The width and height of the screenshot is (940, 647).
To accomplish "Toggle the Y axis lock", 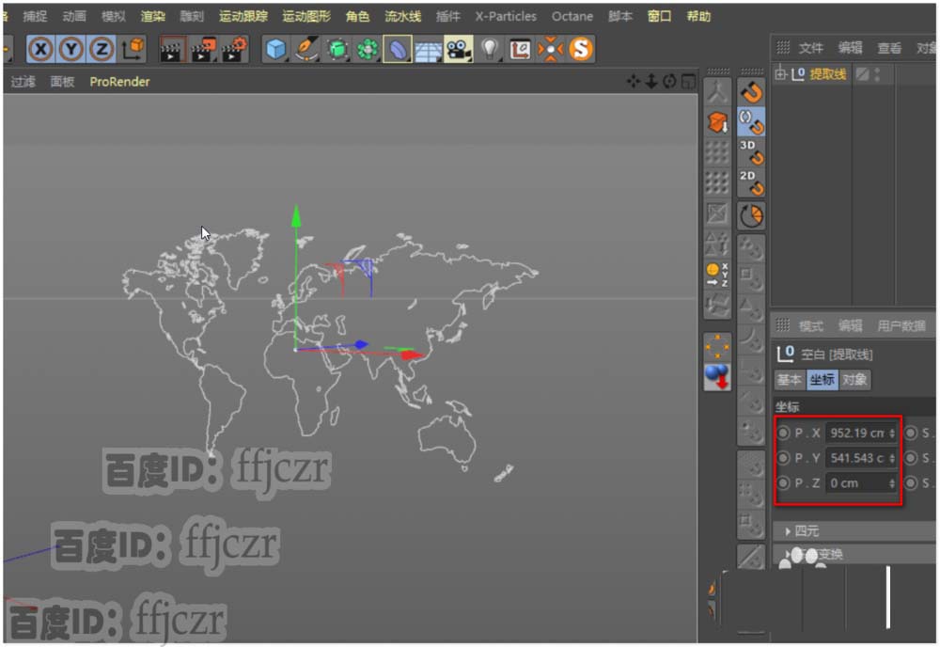I will pyautogui.click(x=71, y=49).
